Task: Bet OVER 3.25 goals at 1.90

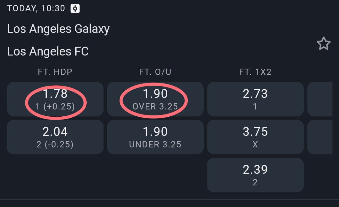Action: [155, 99]
